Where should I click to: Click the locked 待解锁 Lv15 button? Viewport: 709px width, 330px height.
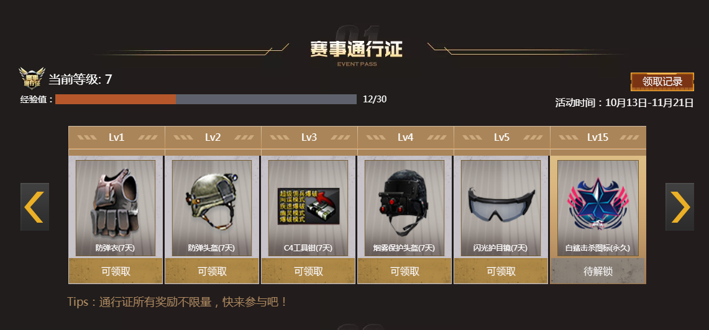click(598, 271)
